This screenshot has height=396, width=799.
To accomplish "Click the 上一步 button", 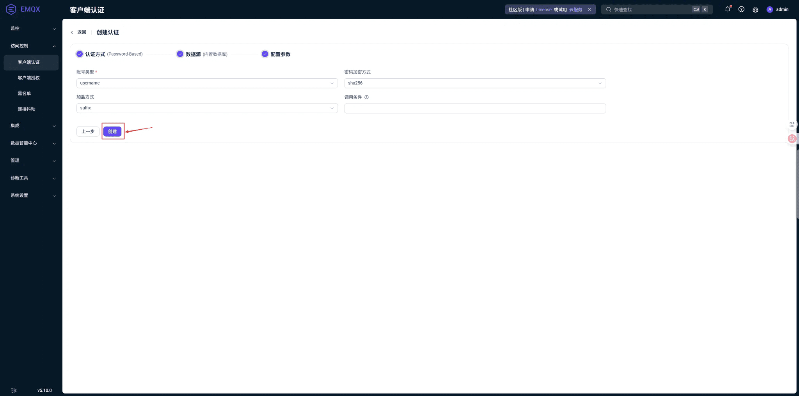I will click(x=88, y=132).
